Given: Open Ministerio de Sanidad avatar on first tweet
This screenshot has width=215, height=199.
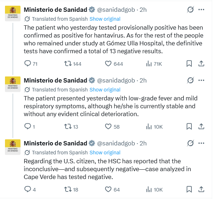Looking at the screenshot, I should (x=13, y=14).
